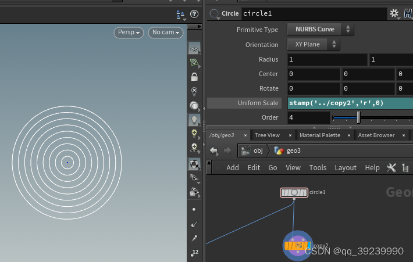
Task: Click the Order value field
Action: pos(308,117)
